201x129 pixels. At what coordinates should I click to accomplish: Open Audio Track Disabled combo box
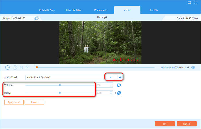click(69, 78)
